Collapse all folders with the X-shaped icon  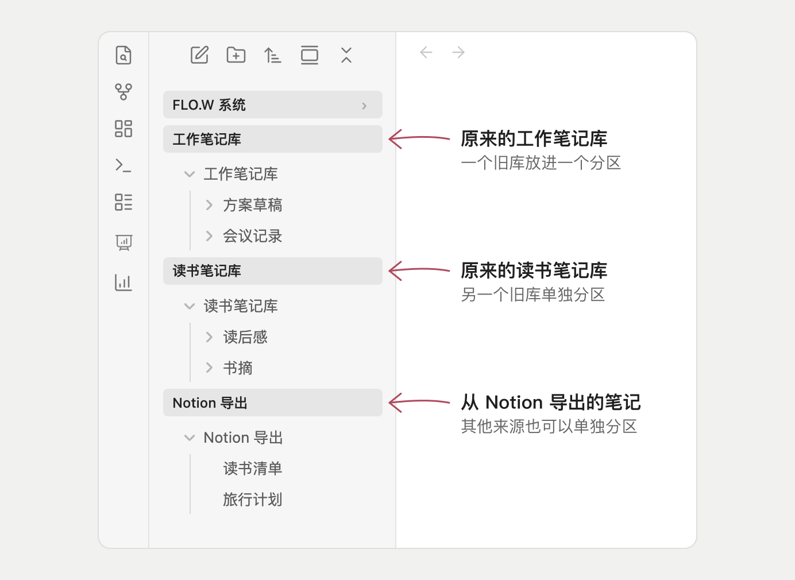346,55
